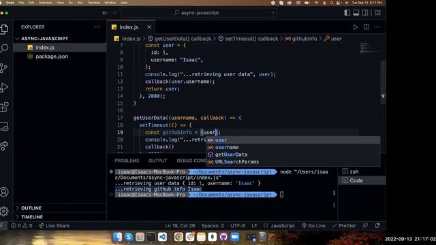Viewport: 436px width, 245px height.
Task: Change JavaScript language mode in status bar
Action: pyautogui.click(x=279, y=225)
